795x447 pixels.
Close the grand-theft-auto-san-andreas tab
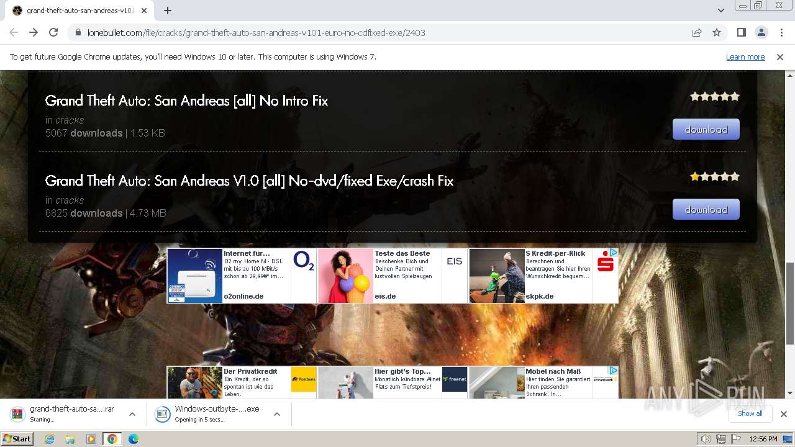pyautogui.click(x=144, y=11)
